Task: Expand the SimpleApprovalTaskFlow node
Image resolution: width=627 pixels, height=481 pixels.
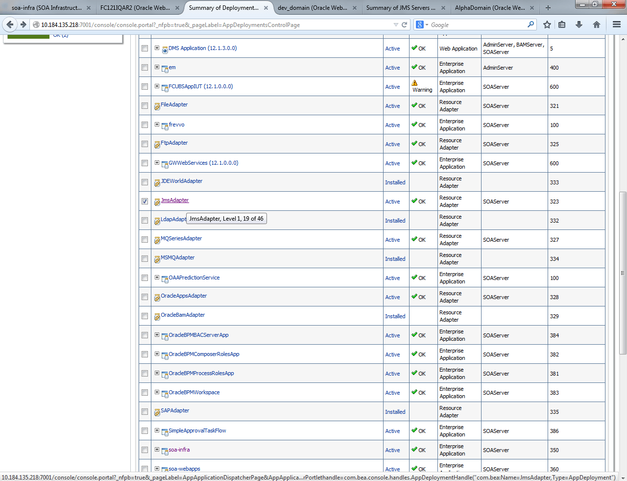Action: pyautogui.click(x=157, y=430)
